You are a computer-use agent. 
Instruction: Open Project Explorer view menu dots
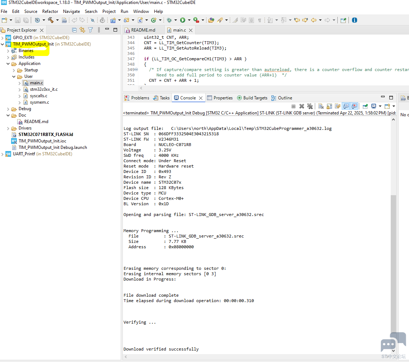click(99, 30)
